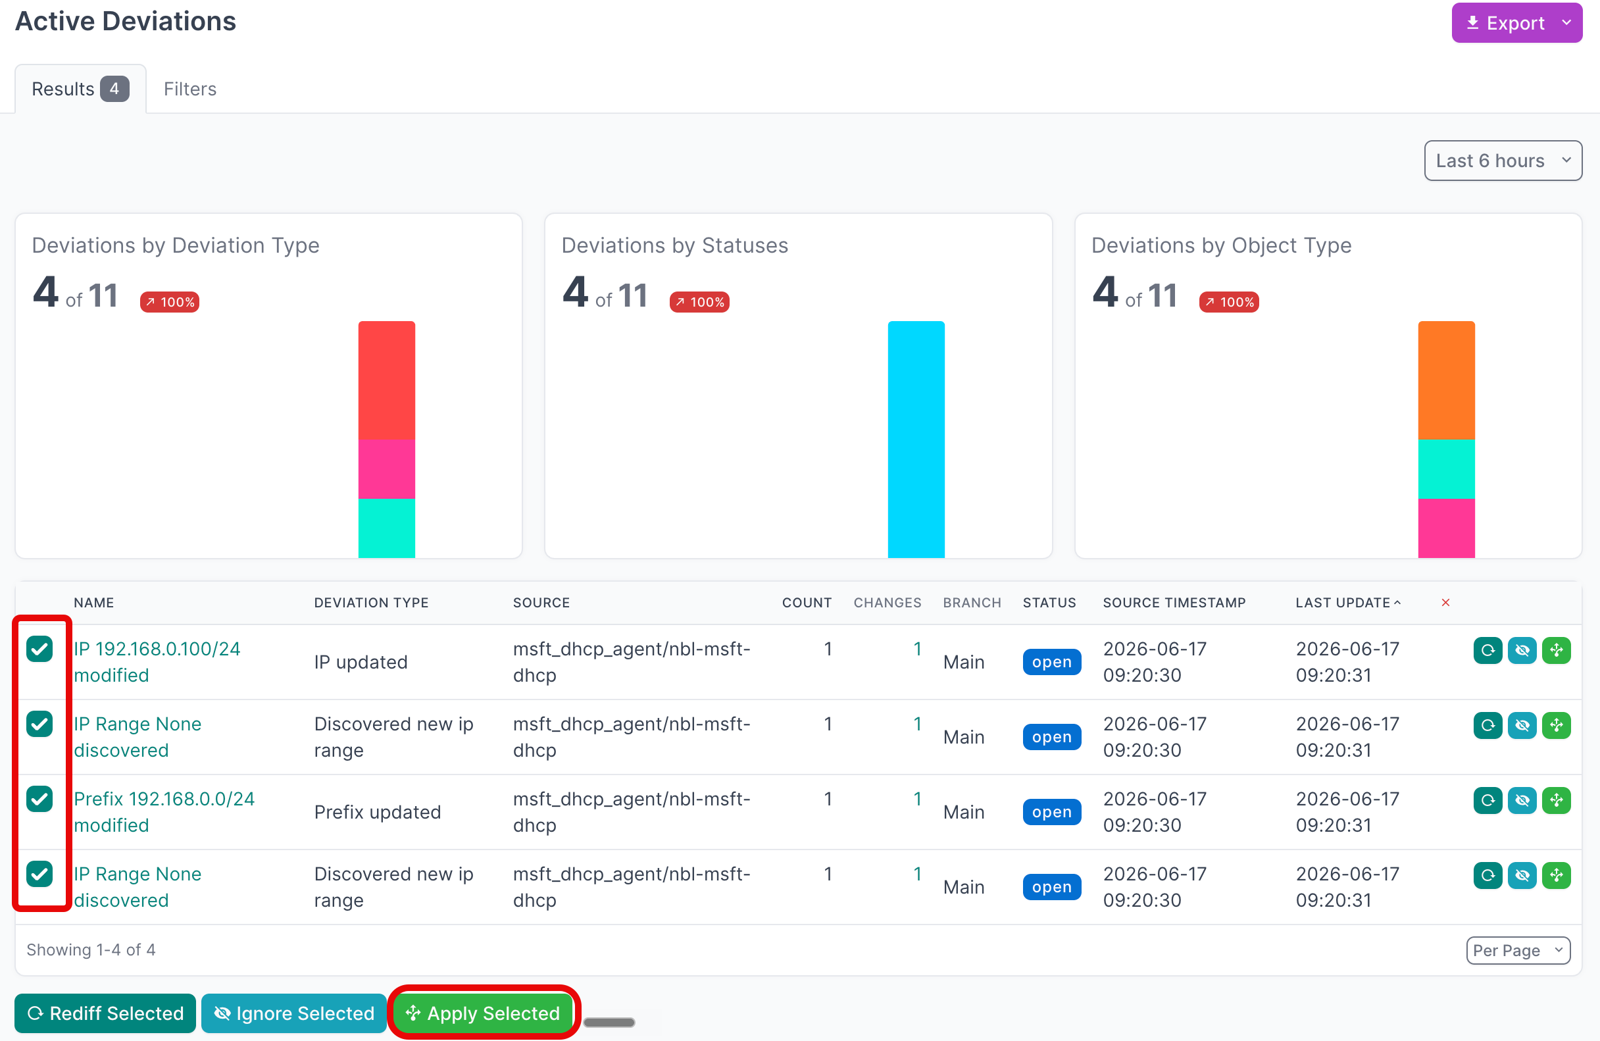Click ignore icon in first IP Range row
This screenshot has width=1600, height=1041.
pos(1522,725)
